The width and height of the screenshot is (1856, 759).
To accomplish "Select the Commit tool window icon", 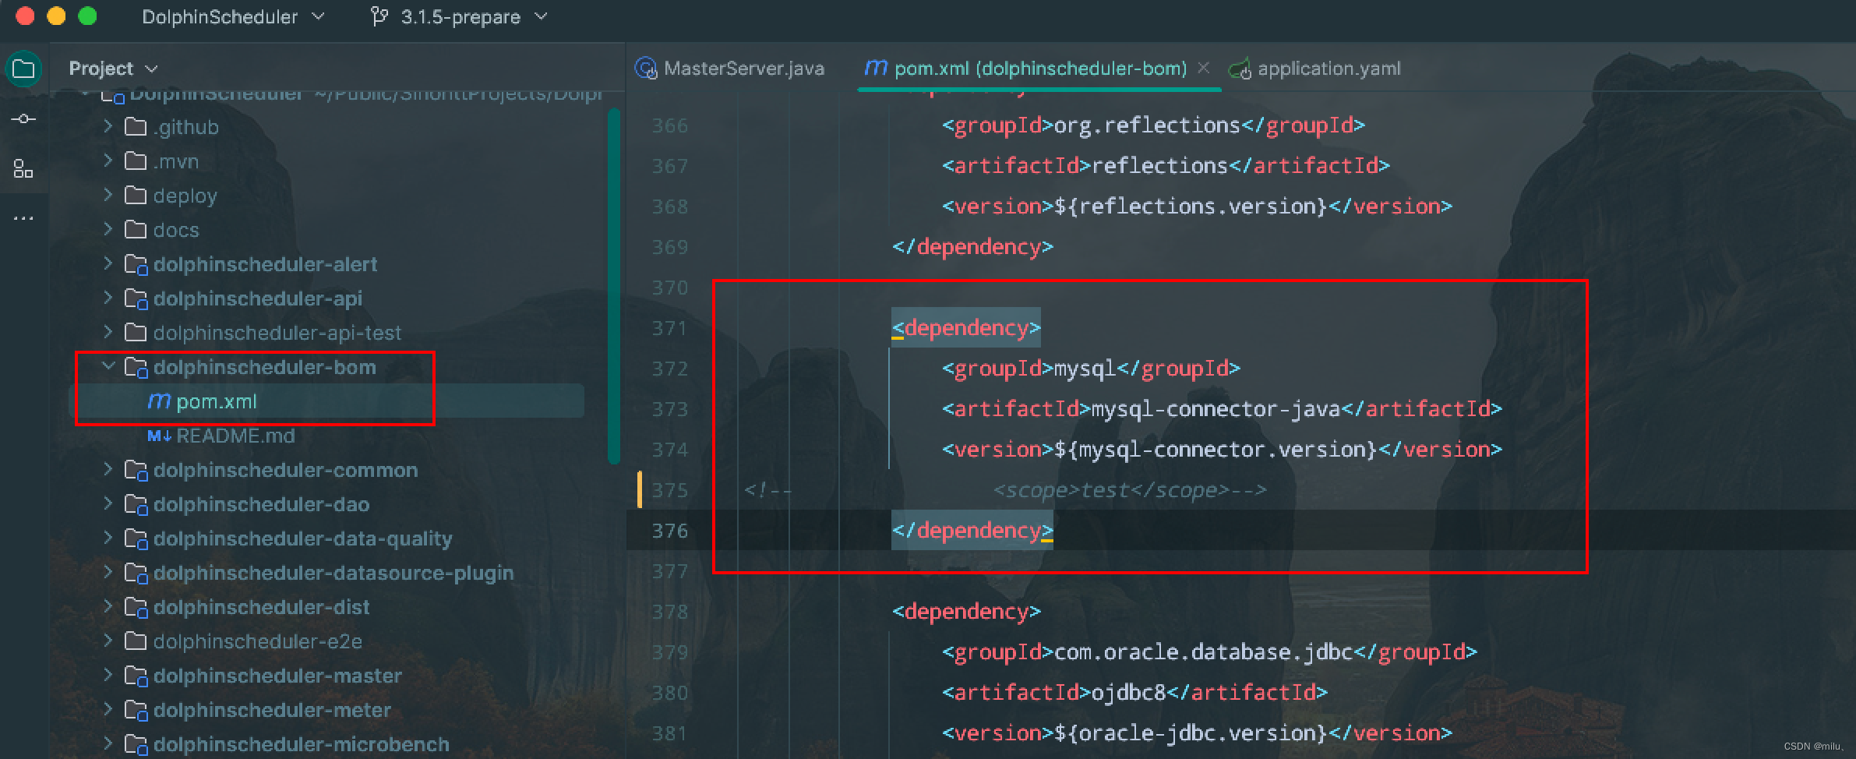I will click(24, 118).
